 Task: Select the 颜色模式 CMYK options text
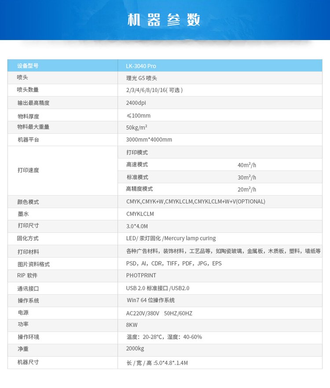[195, 202]
